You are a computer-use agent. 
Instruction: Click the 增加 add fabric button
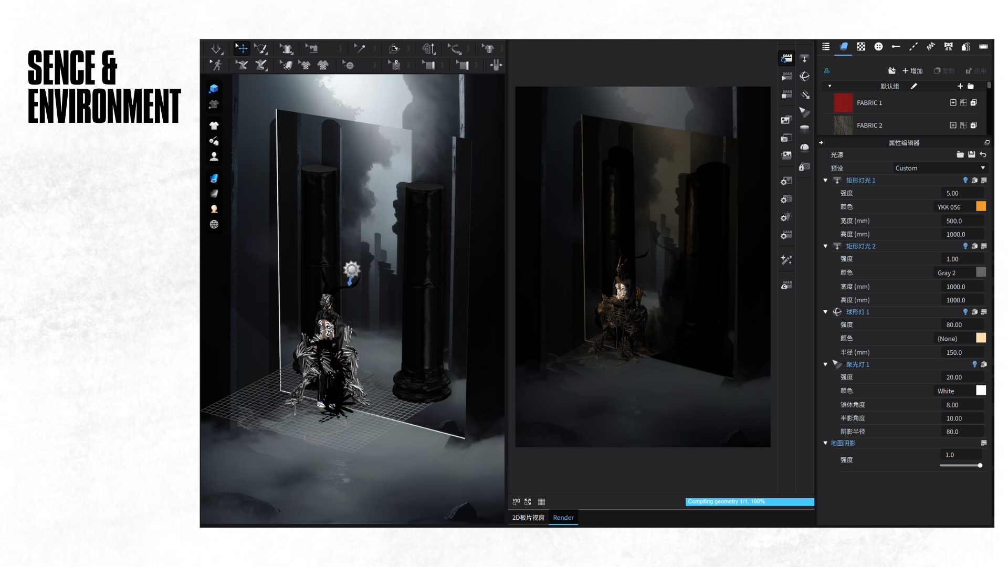coord(912,71)
